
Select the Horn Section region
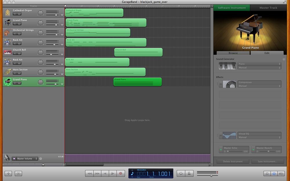105,72
